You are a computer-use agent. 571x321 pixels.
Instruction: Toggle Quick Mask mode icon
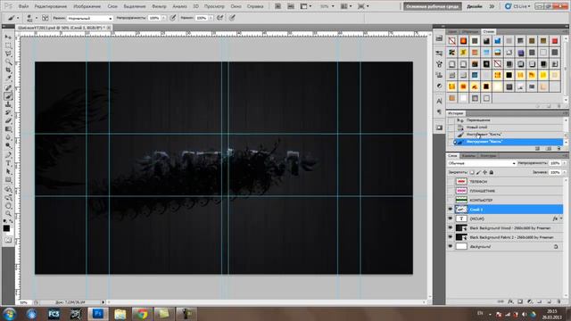coord(8,240)
